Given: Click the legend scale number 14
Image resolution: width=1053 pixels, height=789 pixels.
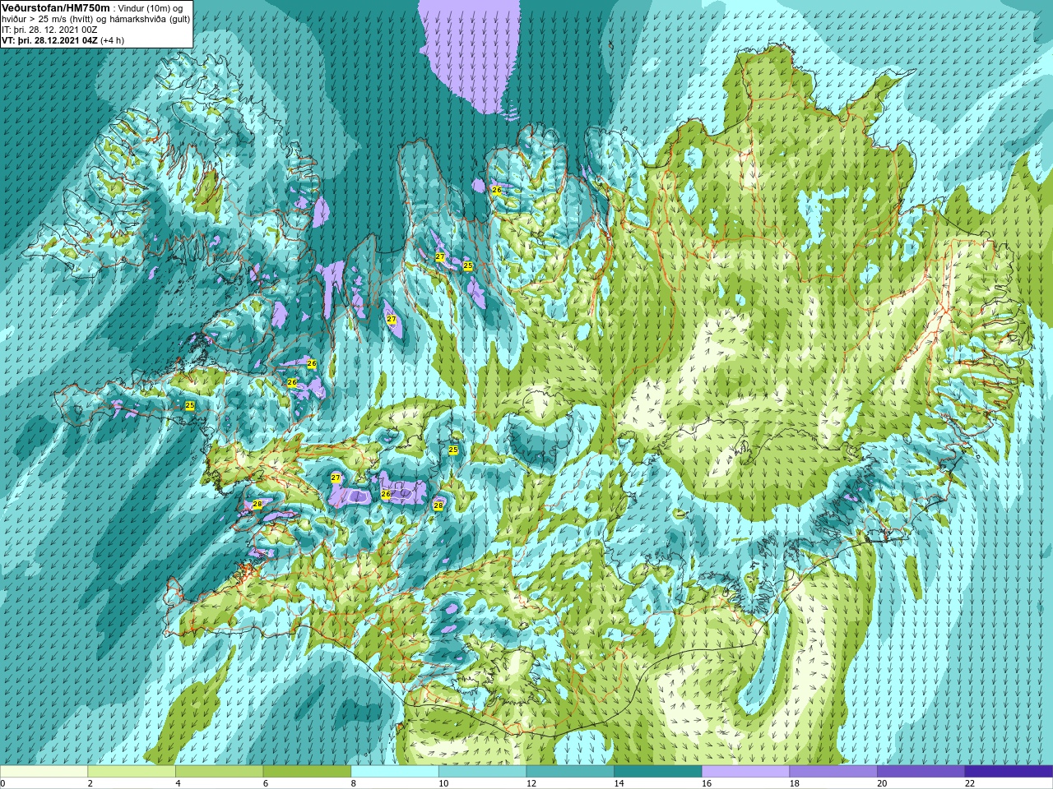Looking at the screenshot, I should click(x=619, y=783).
